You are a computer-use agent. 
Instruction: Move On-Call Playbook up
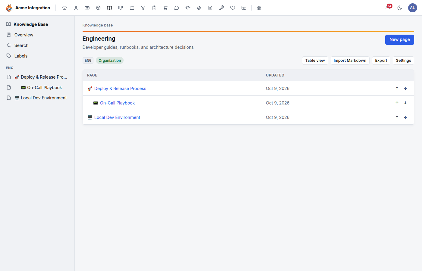coord(397,103)
